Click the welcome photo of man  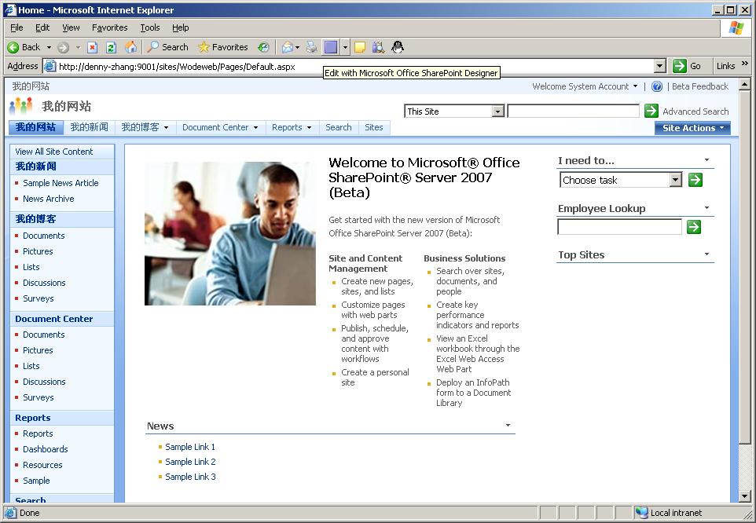[230, 233]
